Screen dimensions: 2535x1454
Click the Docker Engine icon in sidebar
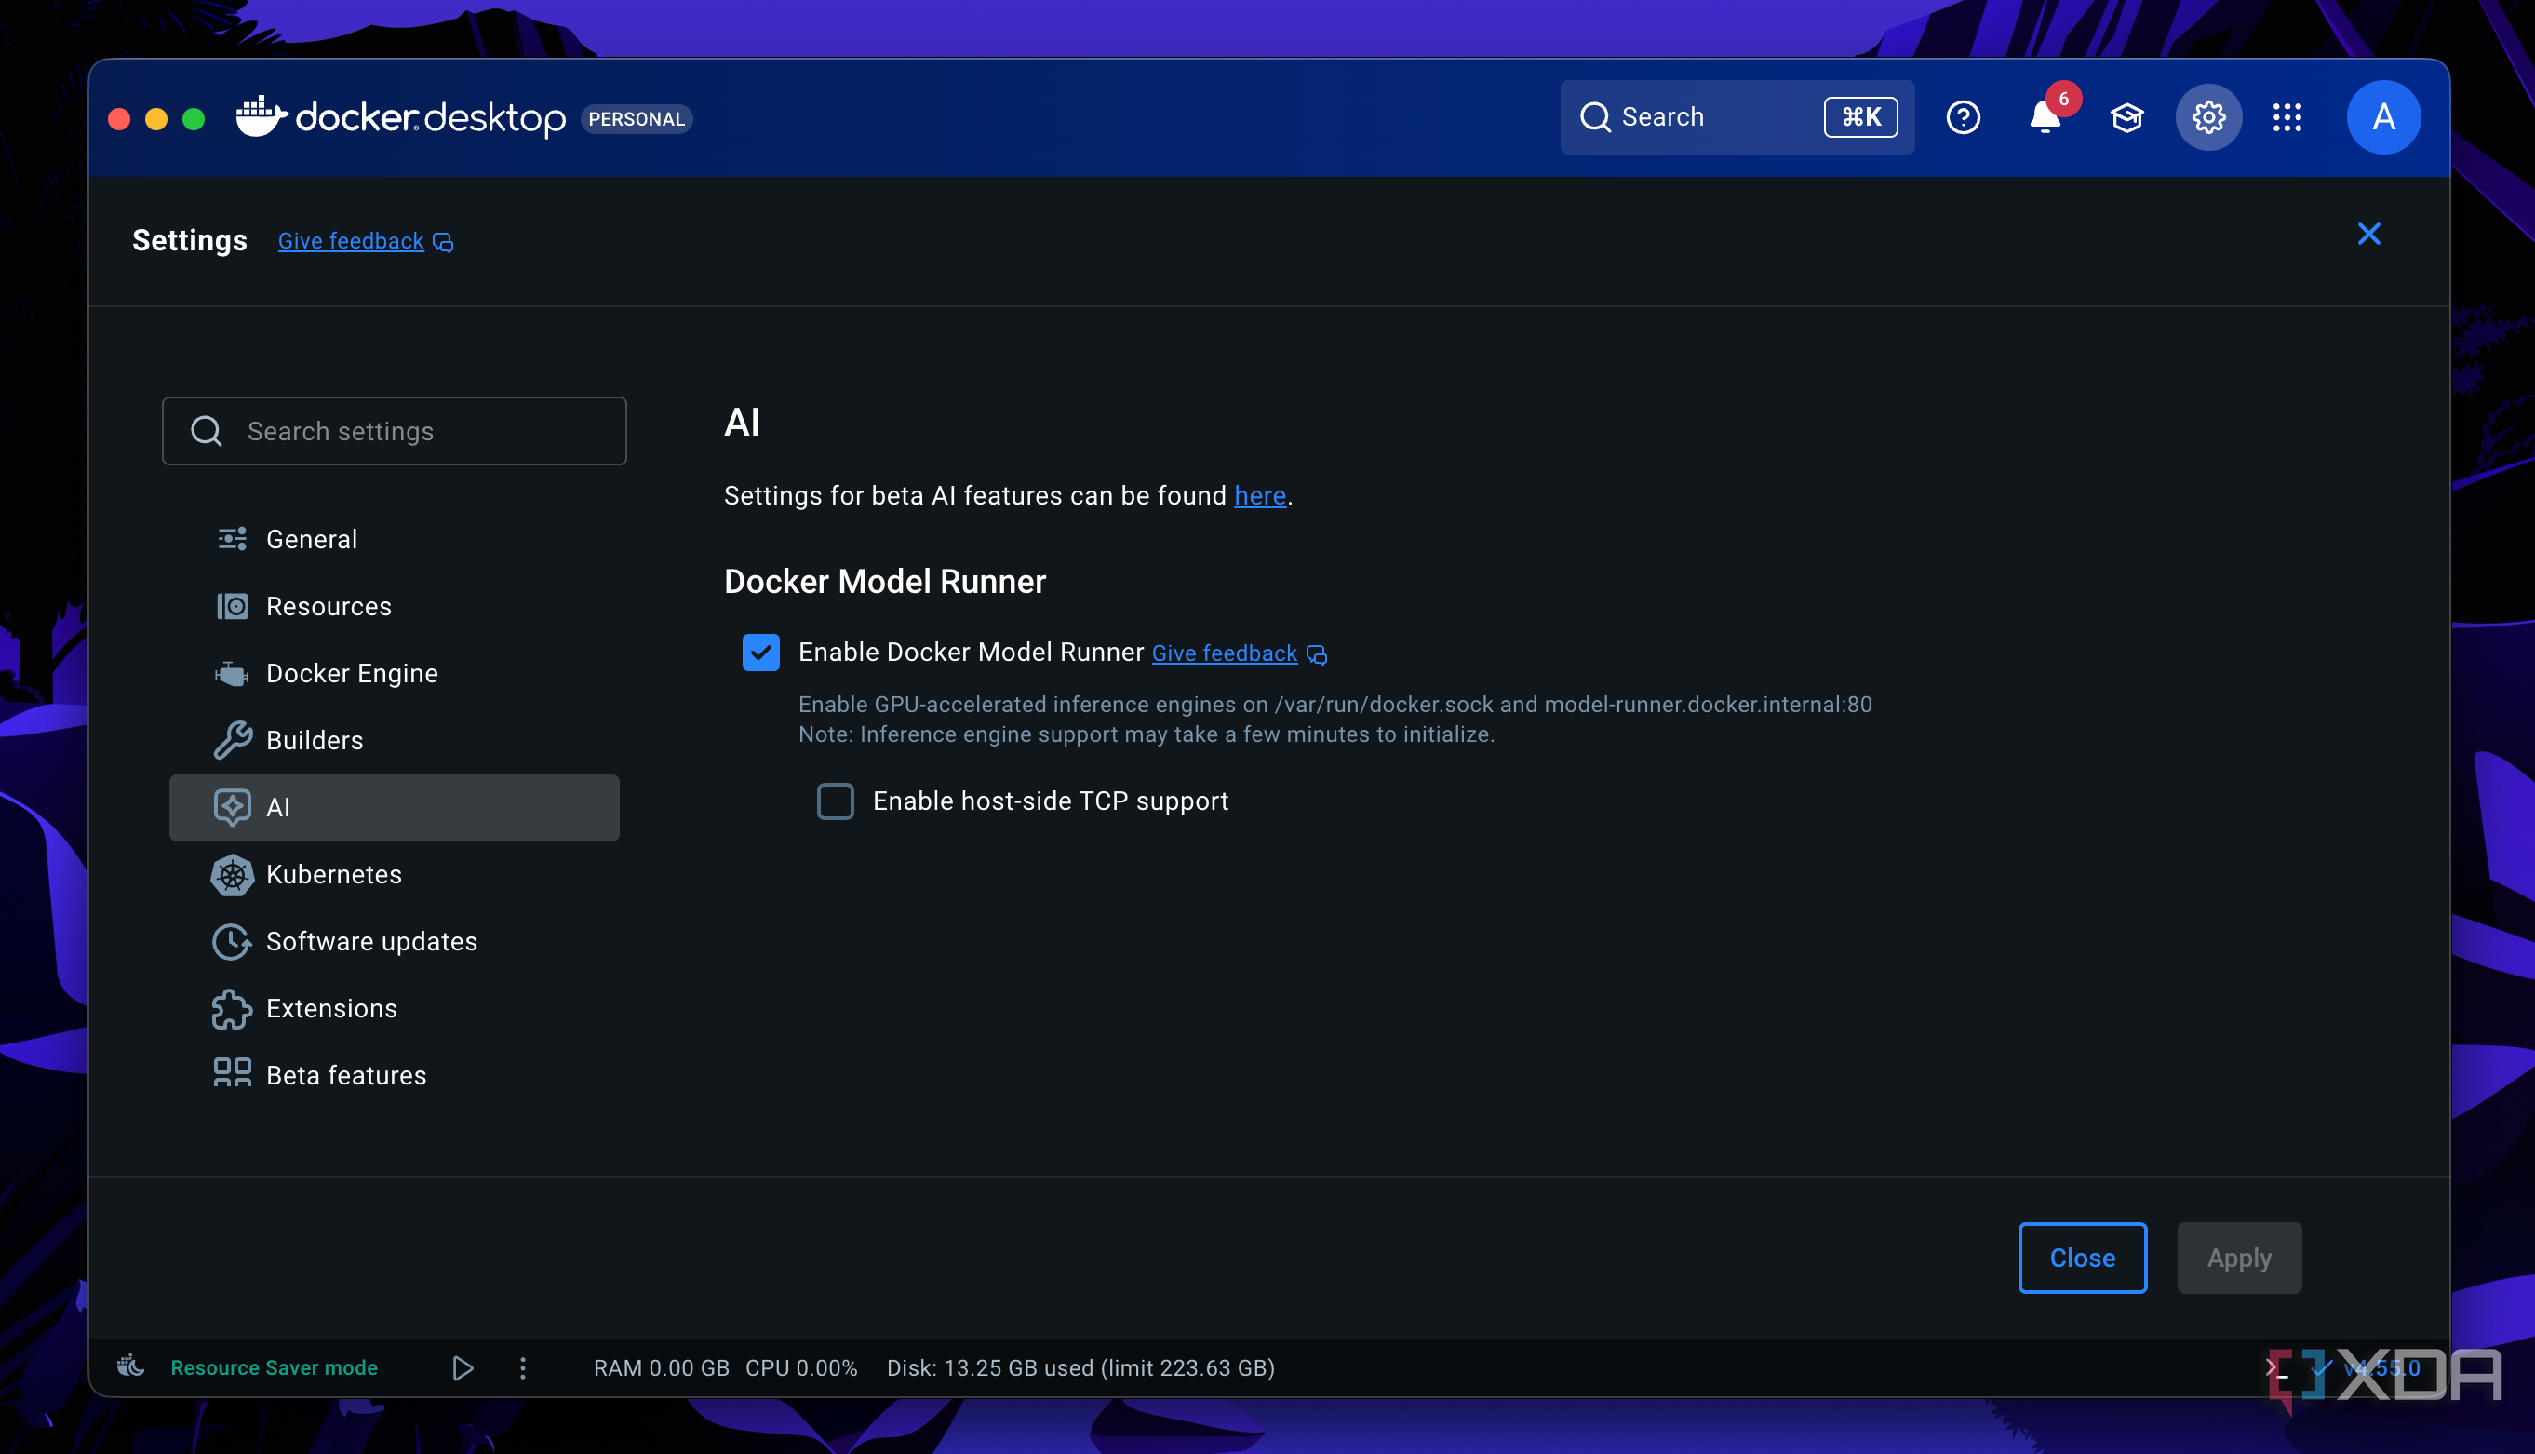[x=233, y=674]
